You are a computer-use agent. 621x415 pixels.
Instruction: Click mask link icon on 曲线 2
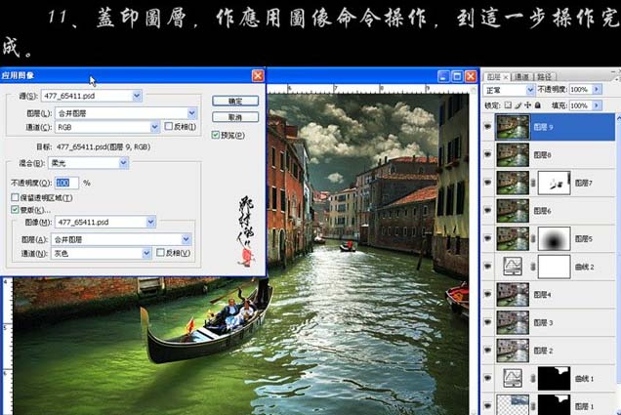coord(533,267)
